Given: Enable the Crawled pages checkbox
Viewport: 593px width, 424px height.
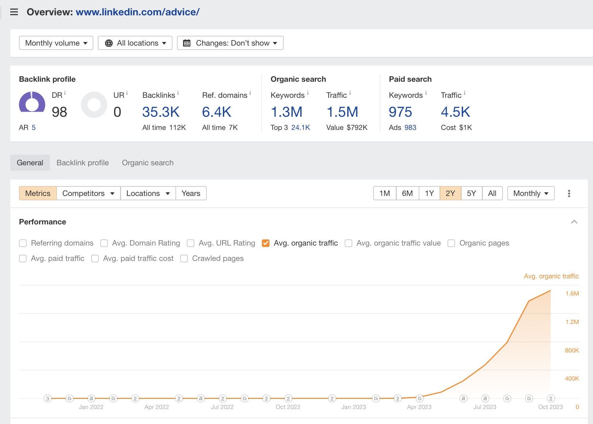Looking at the screenshot, I should pos(184,258).
